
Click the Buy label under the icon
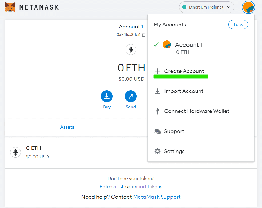[x=107, y=107]
